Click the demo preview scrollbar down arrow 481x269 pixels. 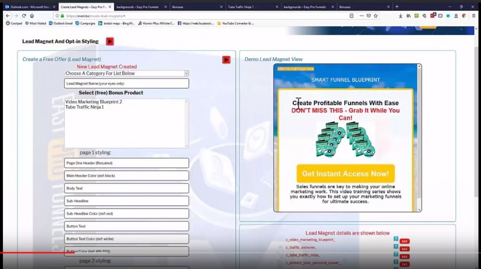(419, 209)
